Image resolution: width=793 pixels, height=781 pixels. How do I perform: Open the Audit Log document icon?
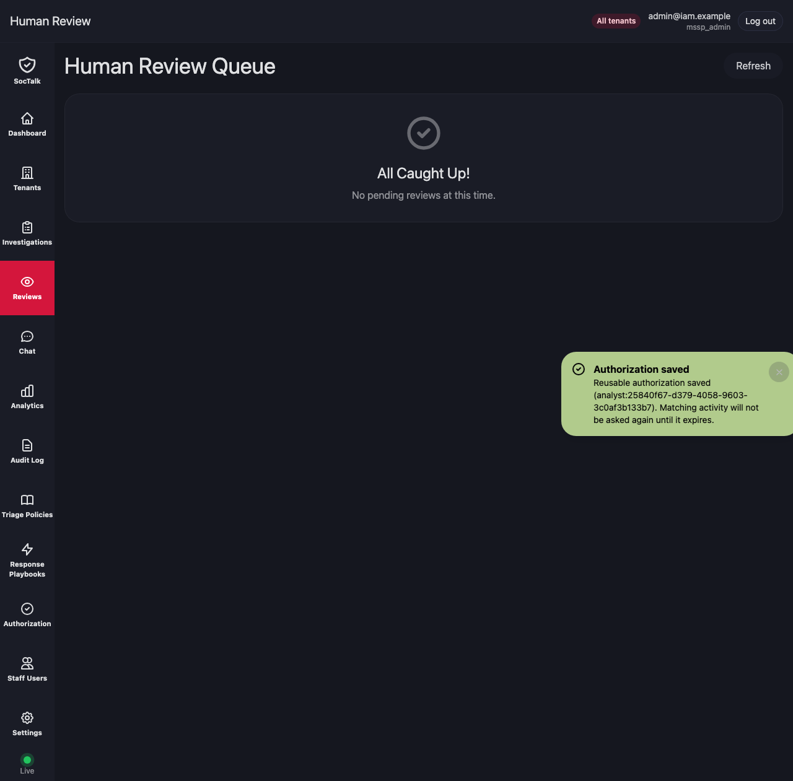coord(27,445)
